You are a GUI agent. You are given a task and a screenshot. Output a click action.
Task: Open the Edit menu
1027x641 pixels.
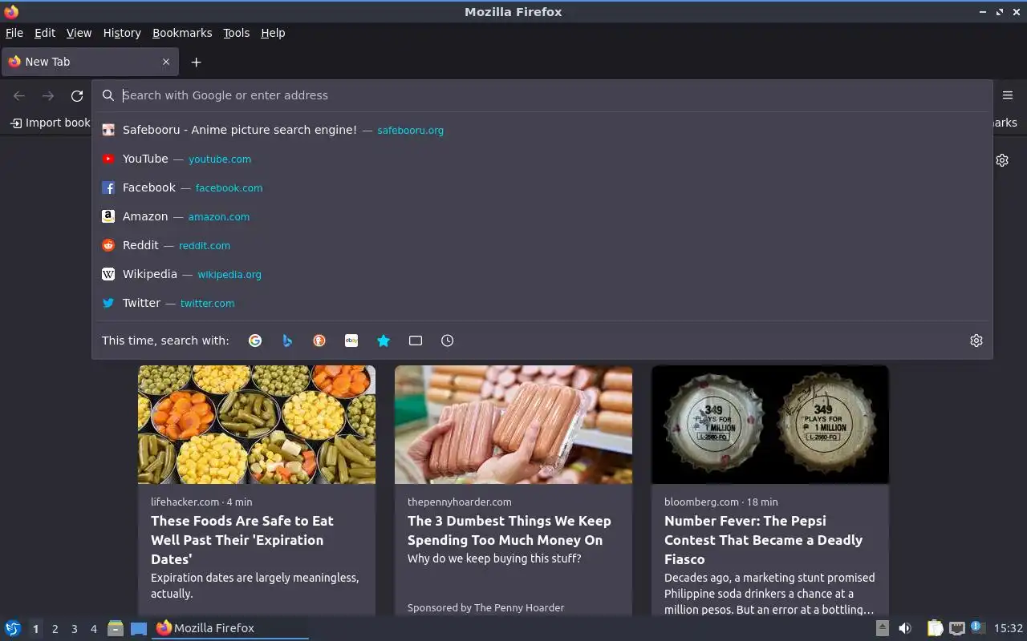[45, 33]
